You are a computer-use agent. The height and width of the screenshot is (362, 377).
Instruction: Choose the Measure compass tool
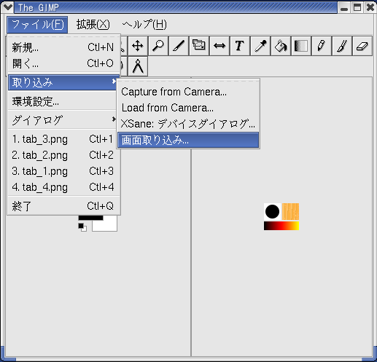click(138, 66)
